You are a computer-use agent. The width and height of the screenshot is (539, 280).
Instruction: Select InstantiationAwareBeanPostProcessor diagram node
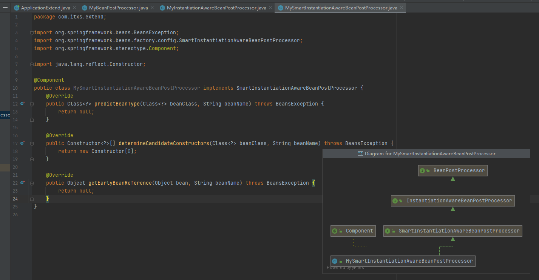pos(453,201)
